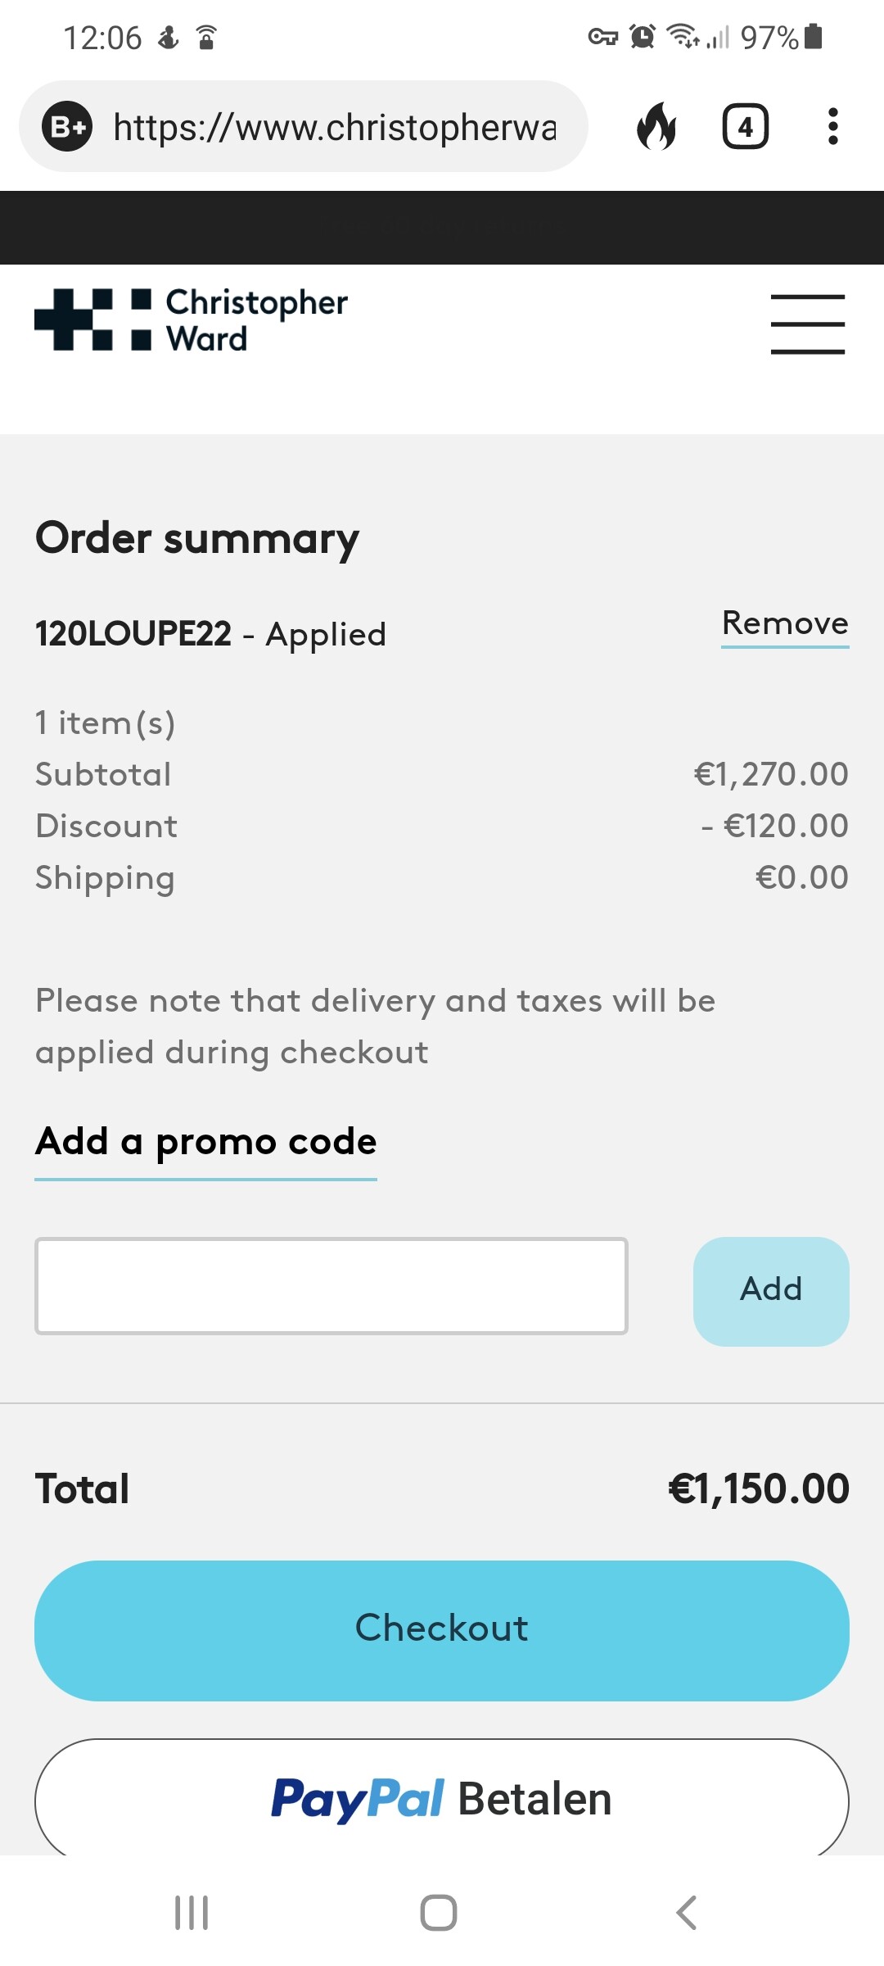The width and height of the screenshot is (884, 1966).
Task: Tap the browser URL address bar
Action: tap(334, 127)
